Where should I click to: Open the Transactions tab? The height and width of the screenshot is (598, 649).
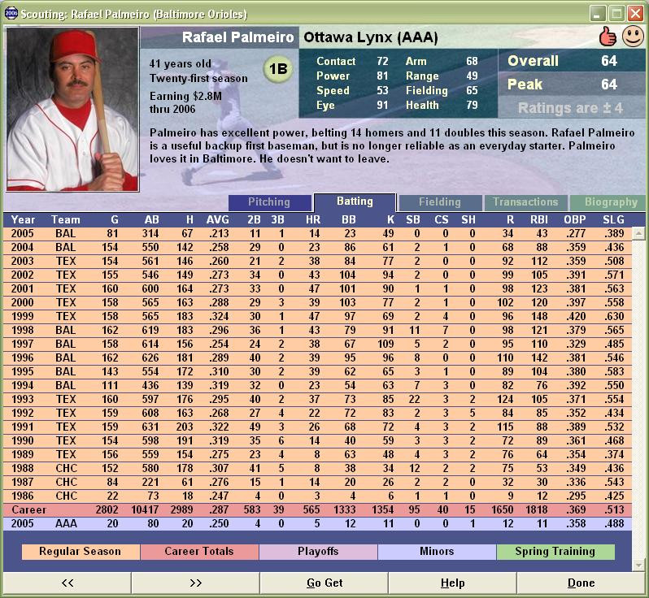[x=525, y=202]
